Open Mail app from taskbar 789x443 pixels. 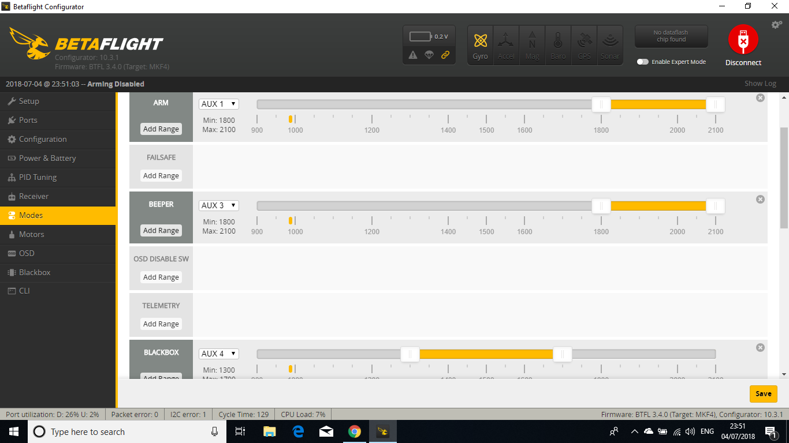pyautogui.click(x=326, y=431)
